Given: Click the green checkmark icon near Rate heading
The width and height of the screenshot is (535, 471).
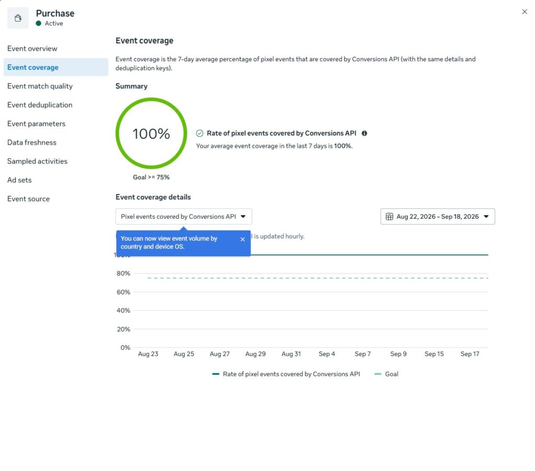Looking at the screenshot, I should [200, 133].
